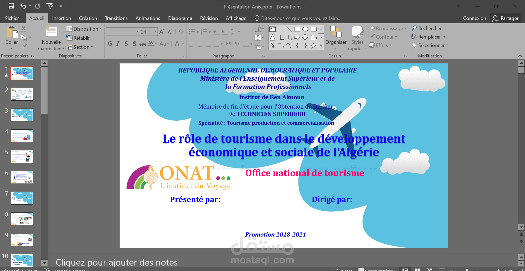Decrease the list indent level

216,32
